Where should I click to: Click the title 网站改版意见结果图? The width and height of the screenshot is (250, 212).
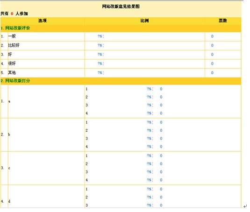[121, 7]
